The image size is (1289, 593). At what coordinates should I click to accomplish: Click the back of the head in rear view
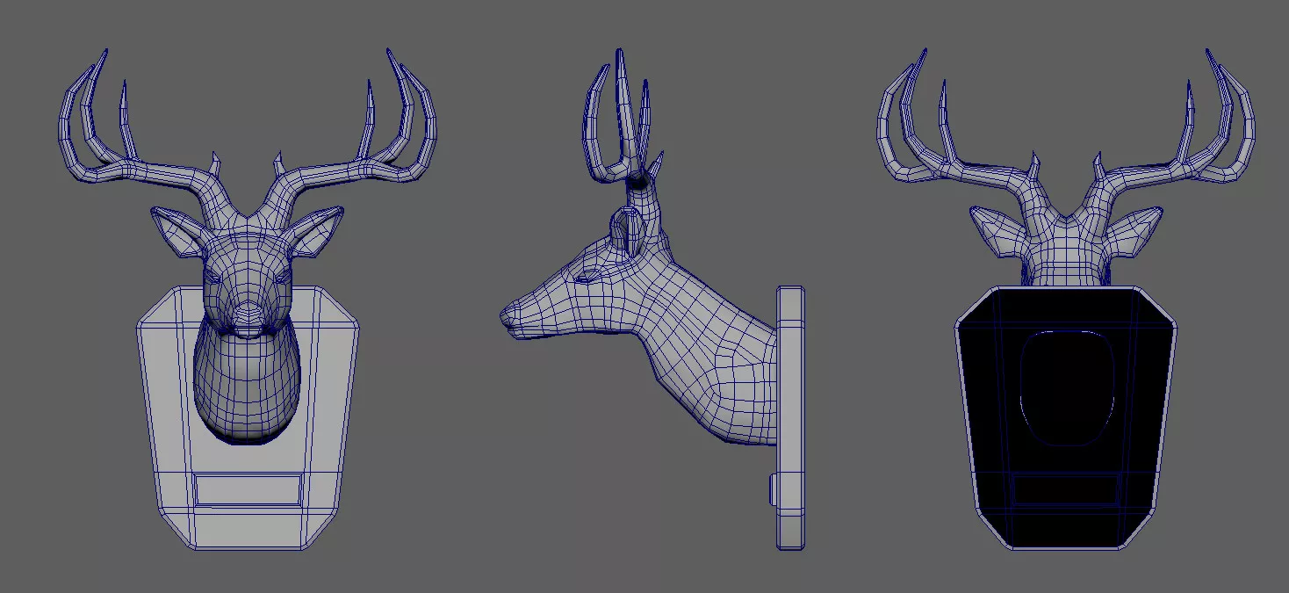tap(1065, 246)
